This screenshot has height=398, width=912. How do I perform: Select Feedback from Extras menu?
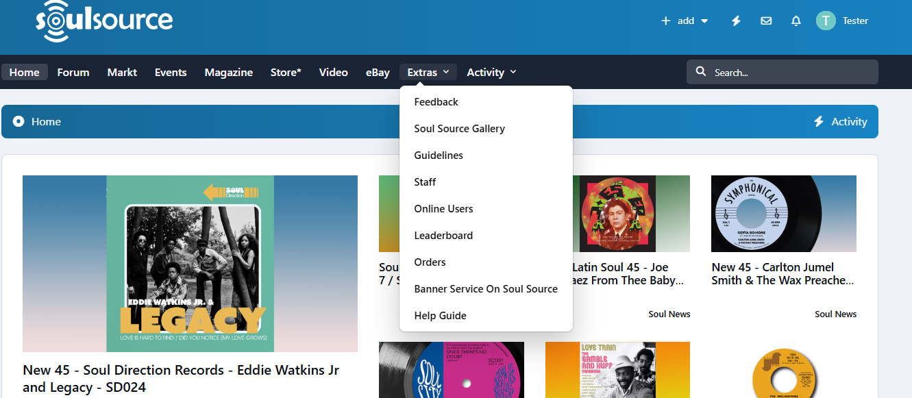[x=486, y=102]
